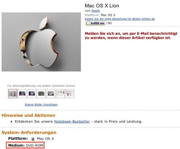Select the third product image thumbnail
Screen dimensions: 180x149
(x=32, y=94)
